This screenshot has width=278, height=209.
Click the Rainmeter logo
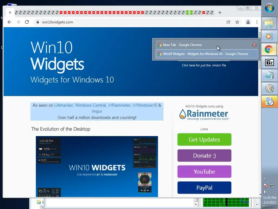pyautogui.click(x=204, y=115)
